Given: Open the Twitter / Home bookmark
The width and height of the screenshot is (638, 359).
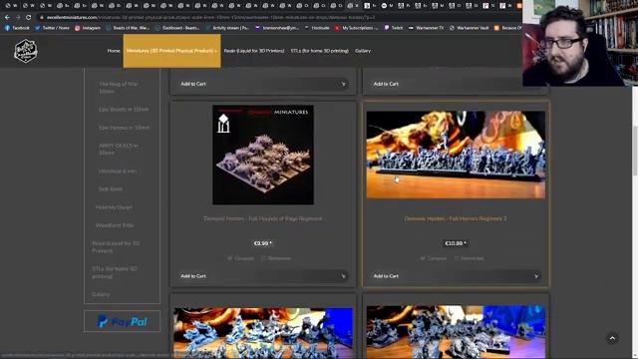Looking at the screenshot, I should [52, 28].
